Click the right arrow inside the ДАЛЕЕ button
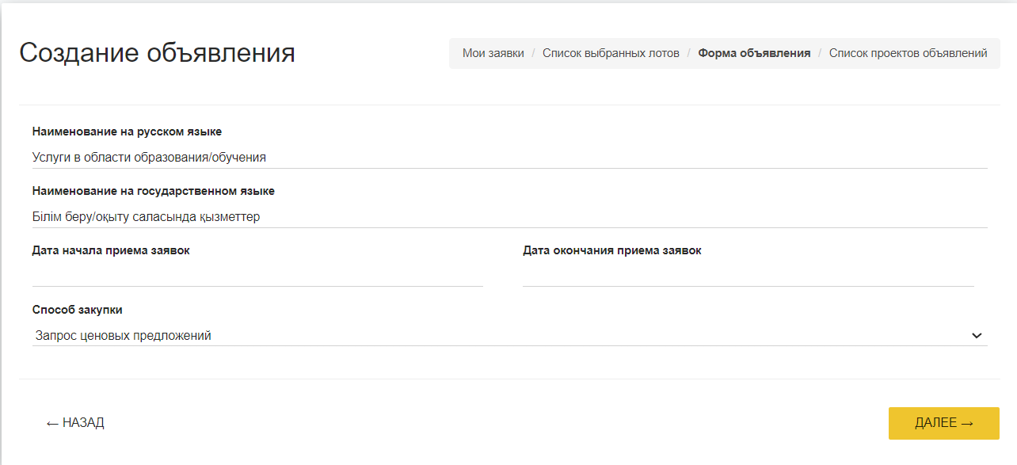Image resolution: width=1017 pixels, height=465 pixels. (967, 423)
